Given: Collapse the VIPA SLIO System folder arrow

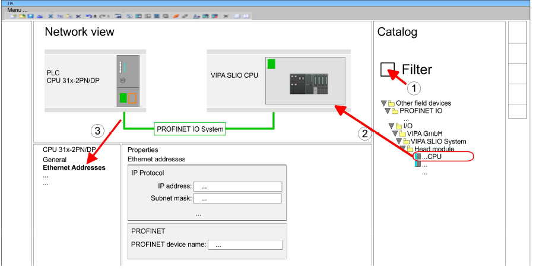Looking at the screenshot, I should click(x=399, y=141).
